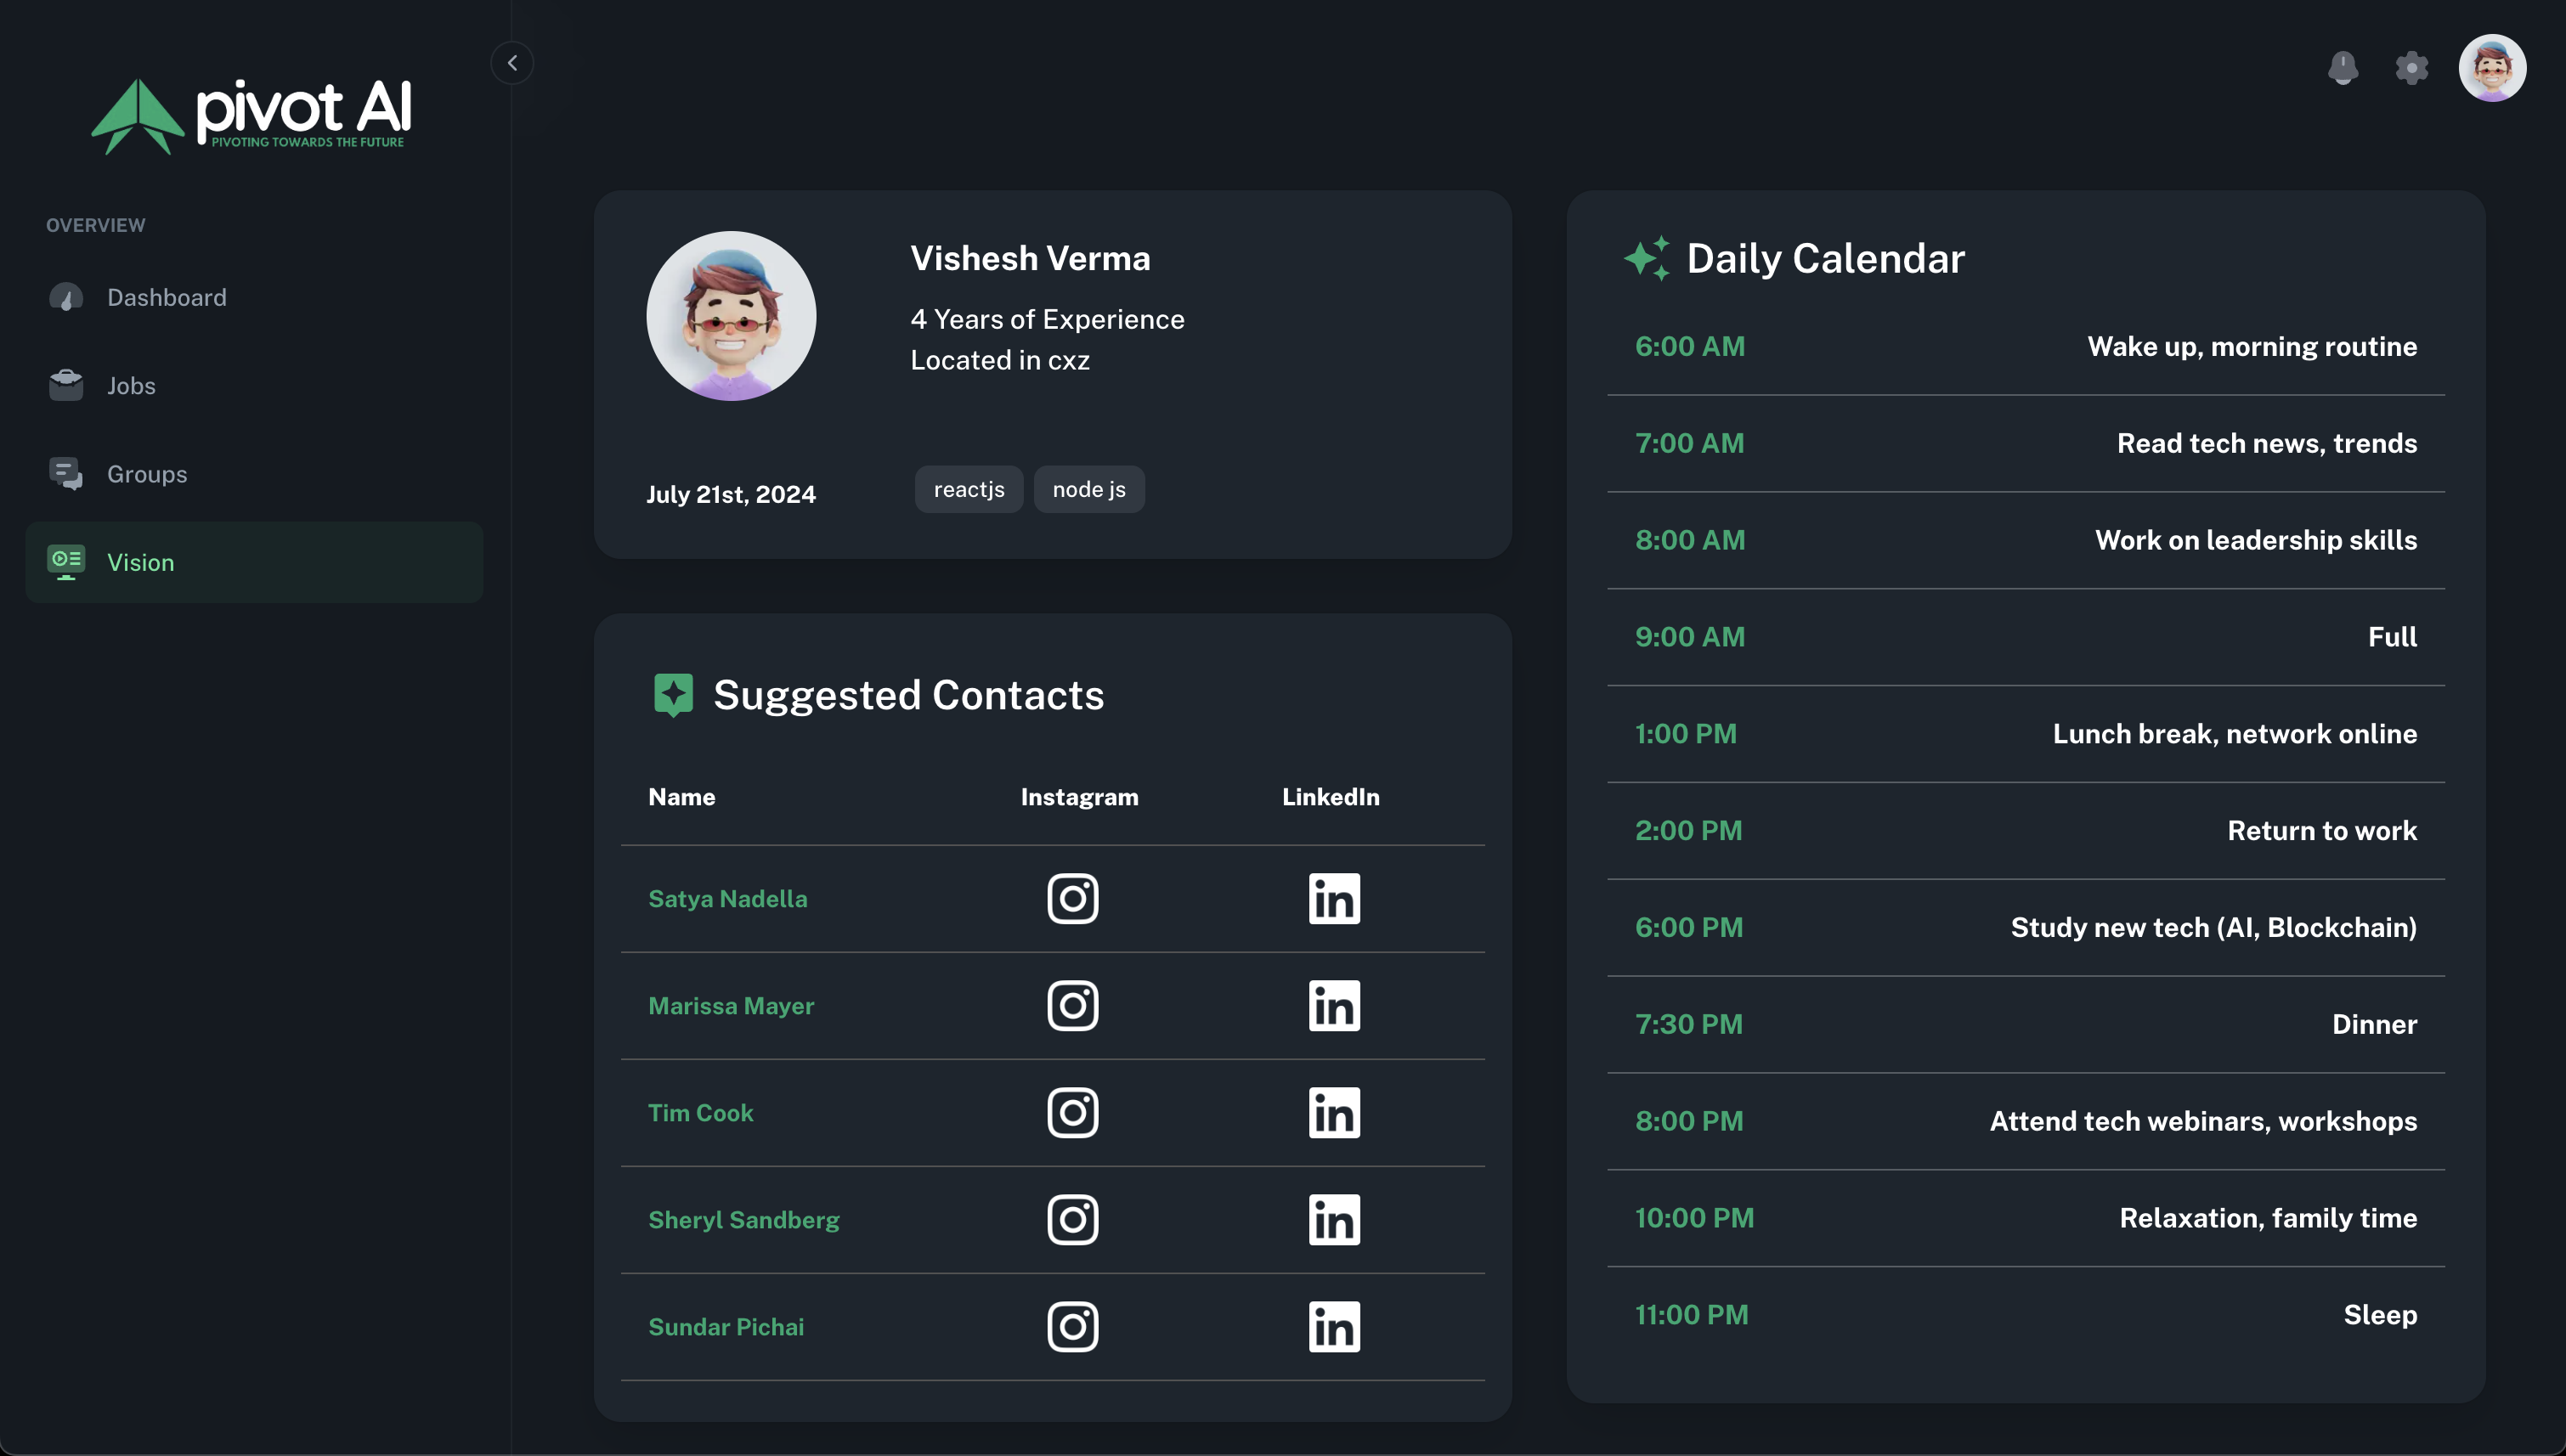Click the reactjs skill tag
The width and height of the screenshot is (2566, 1456).
click(x=968, y=489)
